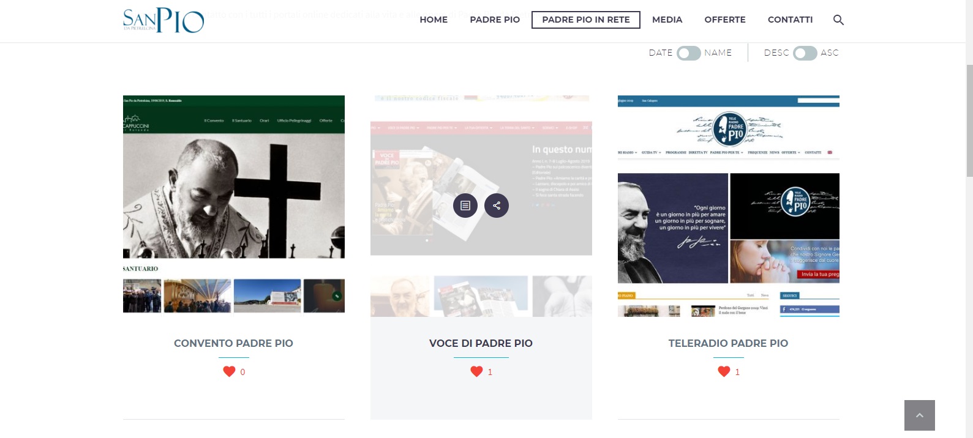Open the Teleradio Padre Pio website thumbnail
This screenshot has height=438, width=973.
point(729,206)
